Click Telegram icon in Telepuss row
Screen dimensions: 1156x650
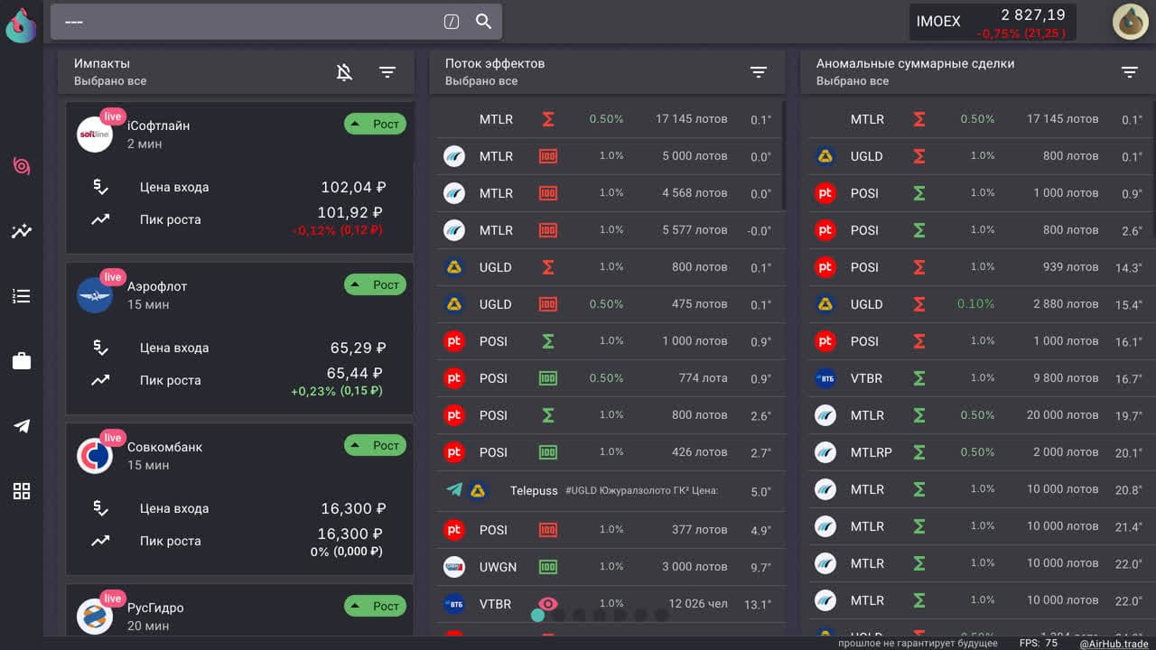tap(454, 490)
